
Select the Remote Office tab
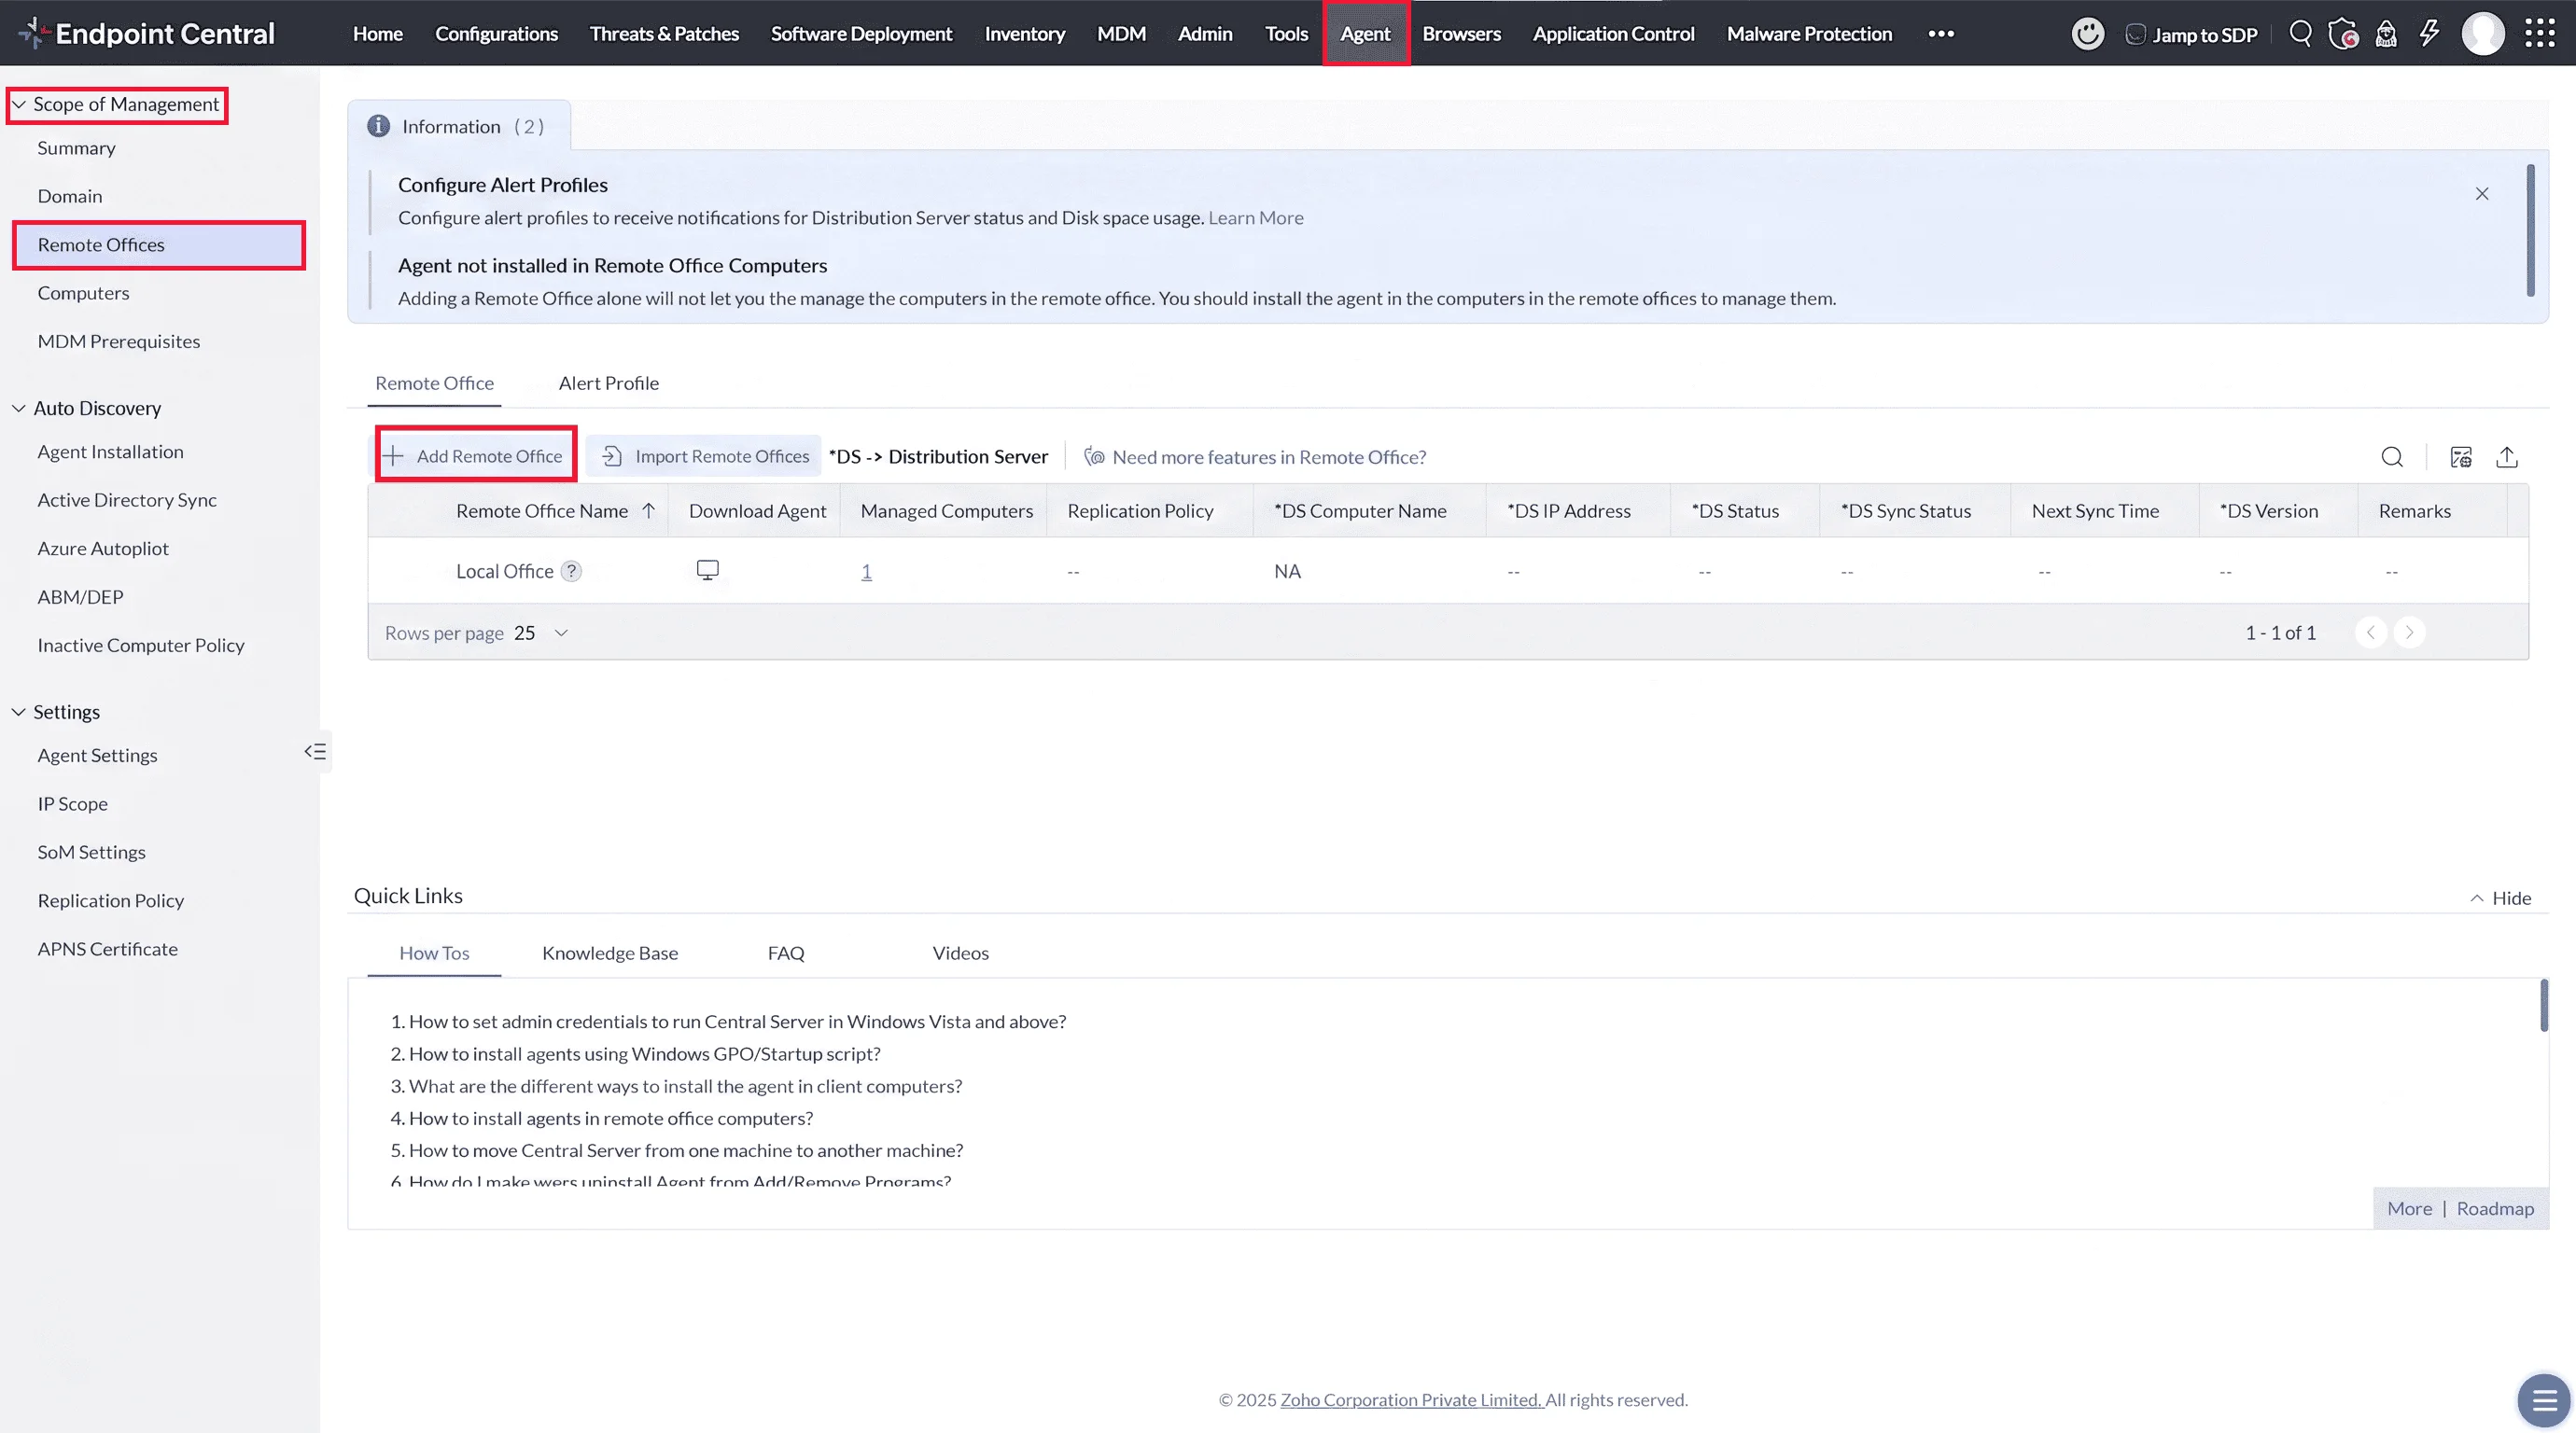coord(434,383)
